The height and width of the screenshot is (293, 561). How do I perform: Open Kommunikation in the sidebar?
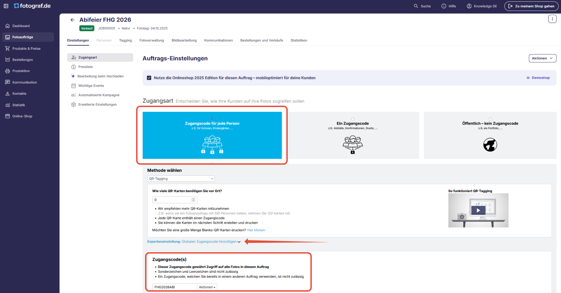pyautogui.click(x=24, y=82)
